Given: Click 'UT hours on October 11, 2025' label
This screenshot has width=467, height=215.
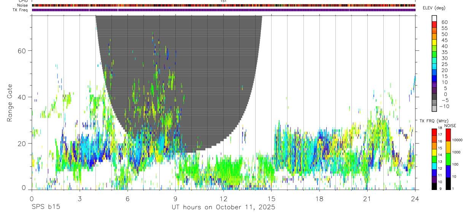Looking at the screenshot, I should click(223, 207).
